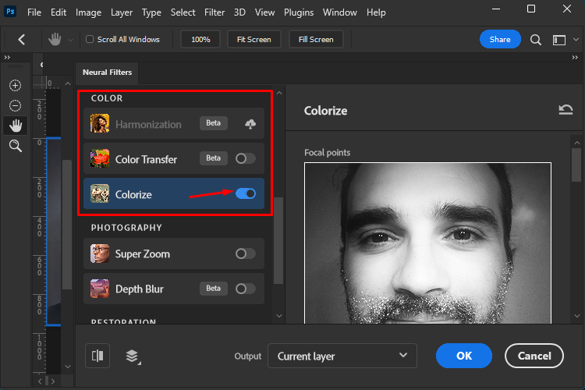Screen dimensions: 585x390
Task: Click the blue Share button
Action: (x=500, y=39)
